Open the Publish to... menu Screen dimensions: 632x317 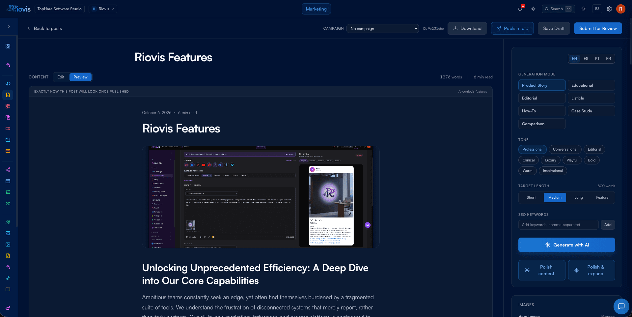(x=512, y=28)
